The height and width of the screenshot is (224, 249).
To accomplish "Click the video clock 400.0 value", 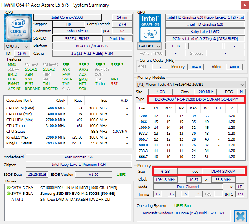I will coord(234,67).
